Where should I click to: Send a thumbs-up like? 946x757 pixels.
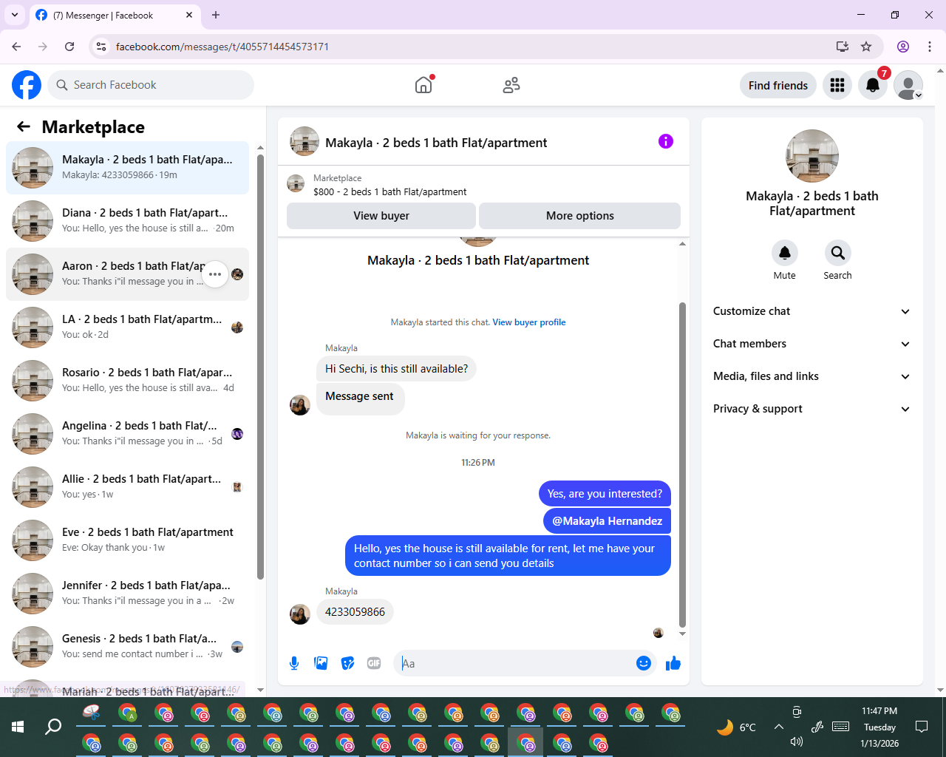coord(673,663)
